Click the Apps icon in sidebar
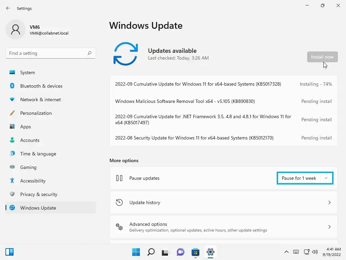This screenshot has height=260, width=346. (x=12, y=127)
